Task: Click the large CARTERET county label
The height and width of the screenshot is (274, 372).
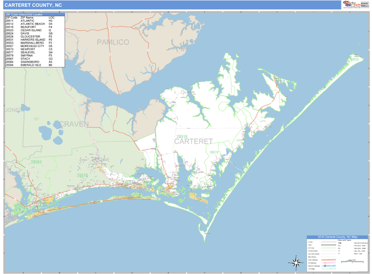Action: pos(193,141)
